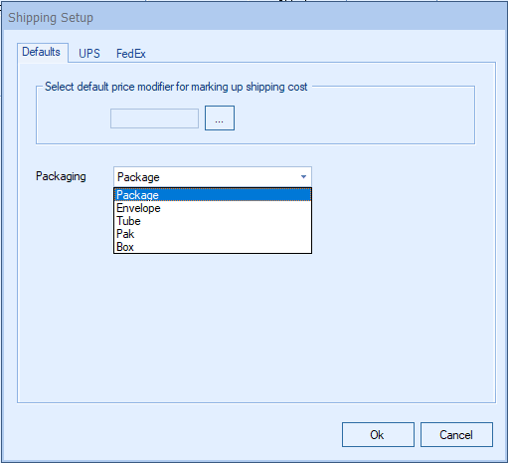Click the Shipping Setup title bar

click(x=254, y=17)
